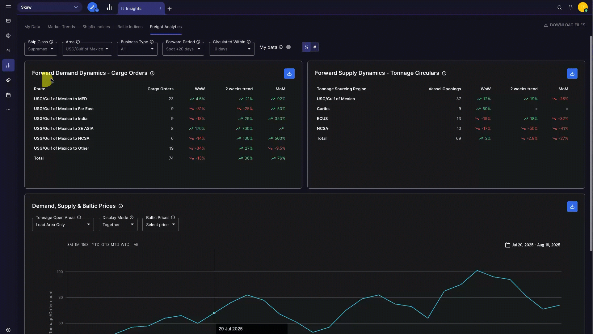This screenshot has width=593, height=334.
Task: Switch to the # number display mode
Action: coord(315,47)
